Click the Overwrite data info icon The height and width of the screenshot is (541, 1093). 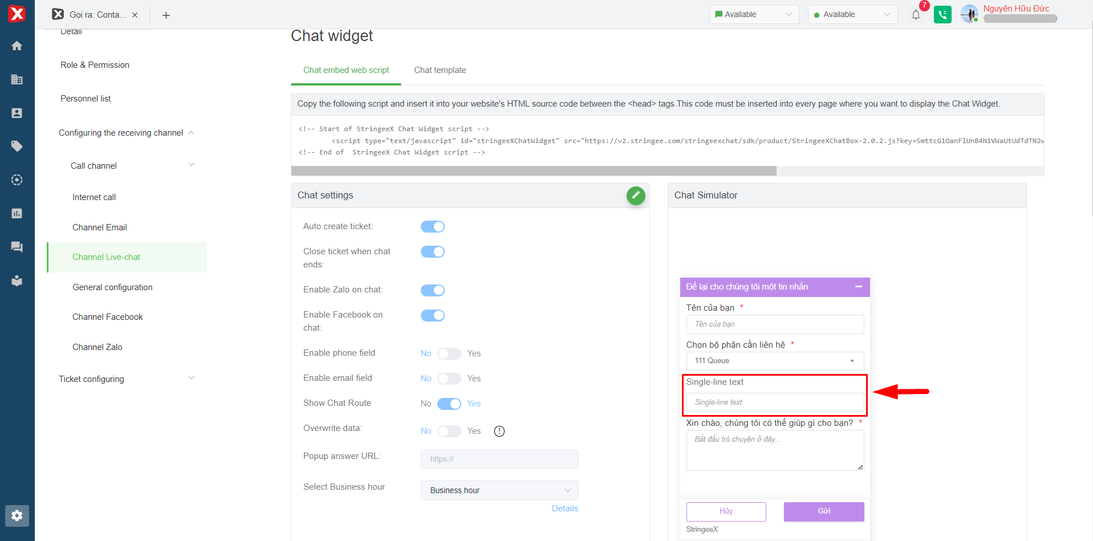pos(499,432)
